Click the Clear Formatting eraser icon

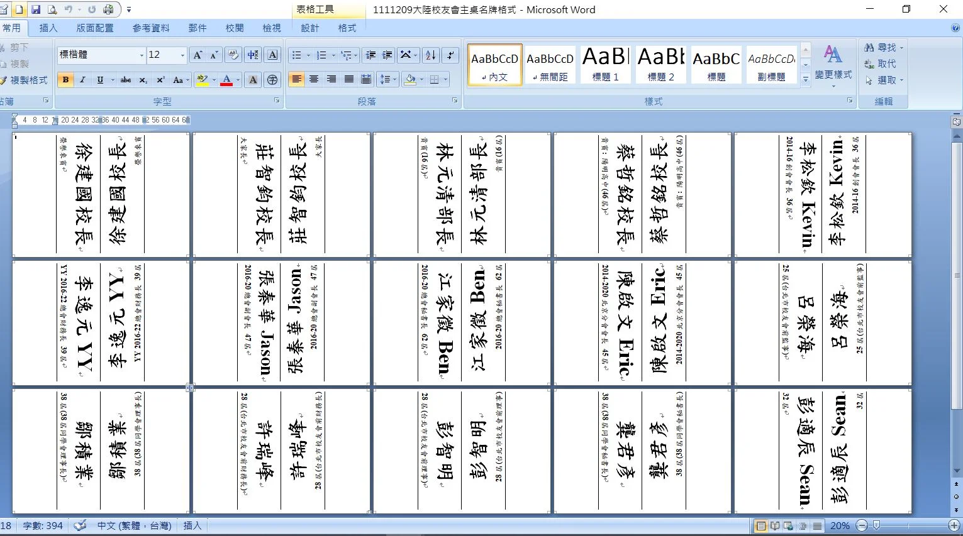(233, 55)
